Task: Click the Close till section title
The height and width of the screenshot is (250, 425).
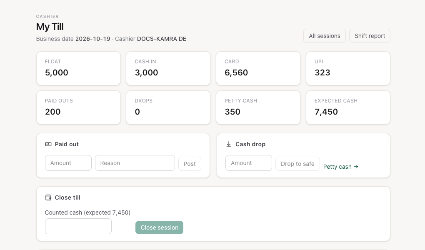Action: (x=67, y=197)
